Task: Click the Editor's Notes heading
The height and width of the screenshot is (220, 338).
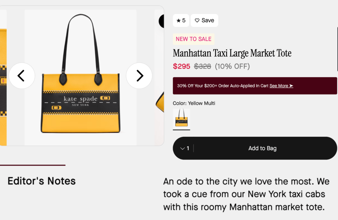Action: pyautogui.click(x=42, y=181)
